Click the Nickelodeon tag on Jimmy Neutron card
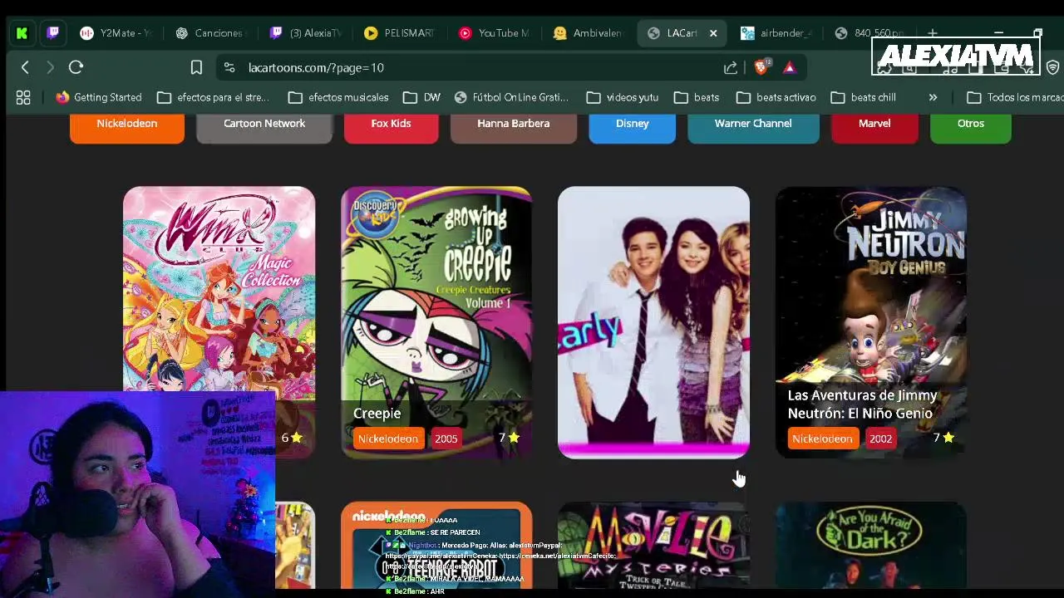Viewport: 1064px width, 598px height. (x=822, y=439)
